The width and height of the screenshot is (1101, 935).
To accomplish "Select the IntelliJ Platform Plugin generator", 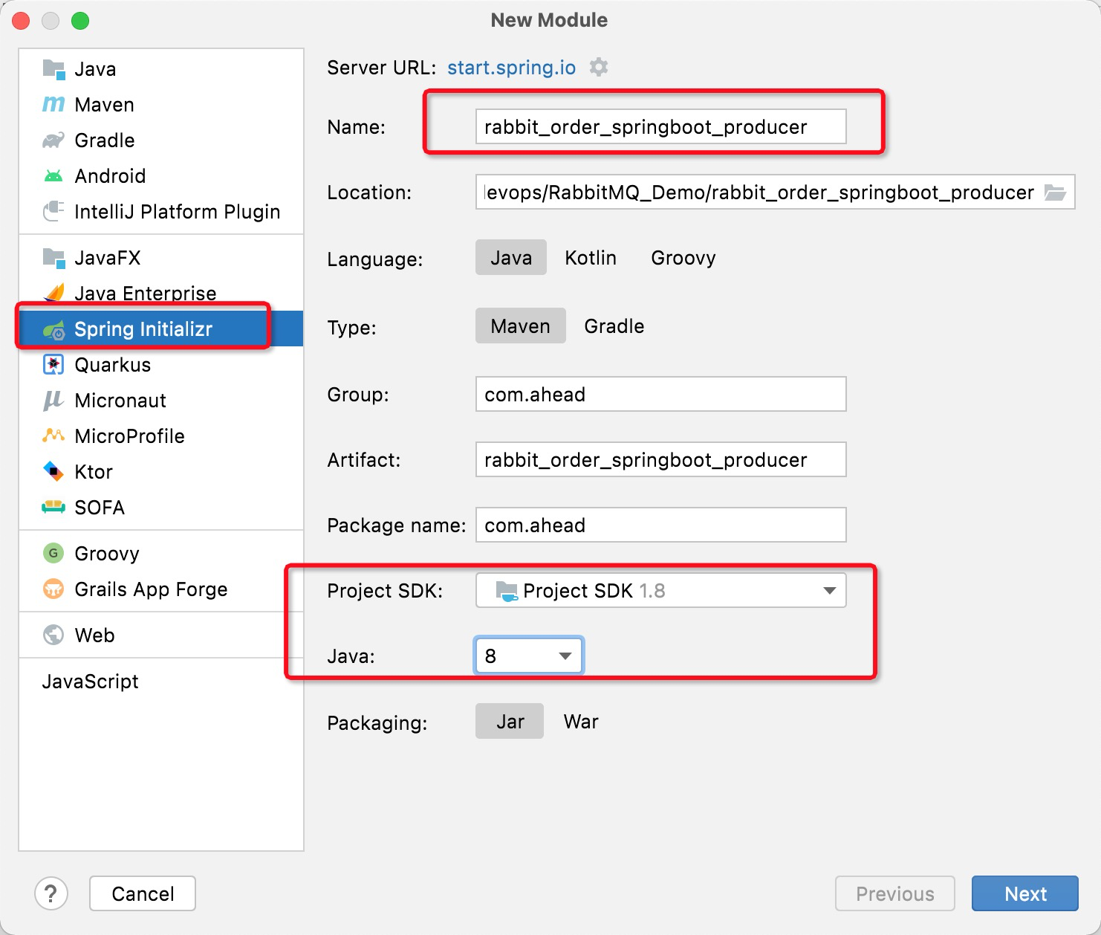I will point(177,211).
